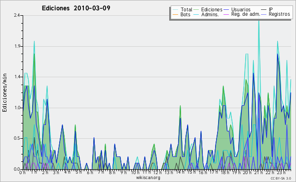Select the 'Reg. de adm.' legend label

coord(245,14)
